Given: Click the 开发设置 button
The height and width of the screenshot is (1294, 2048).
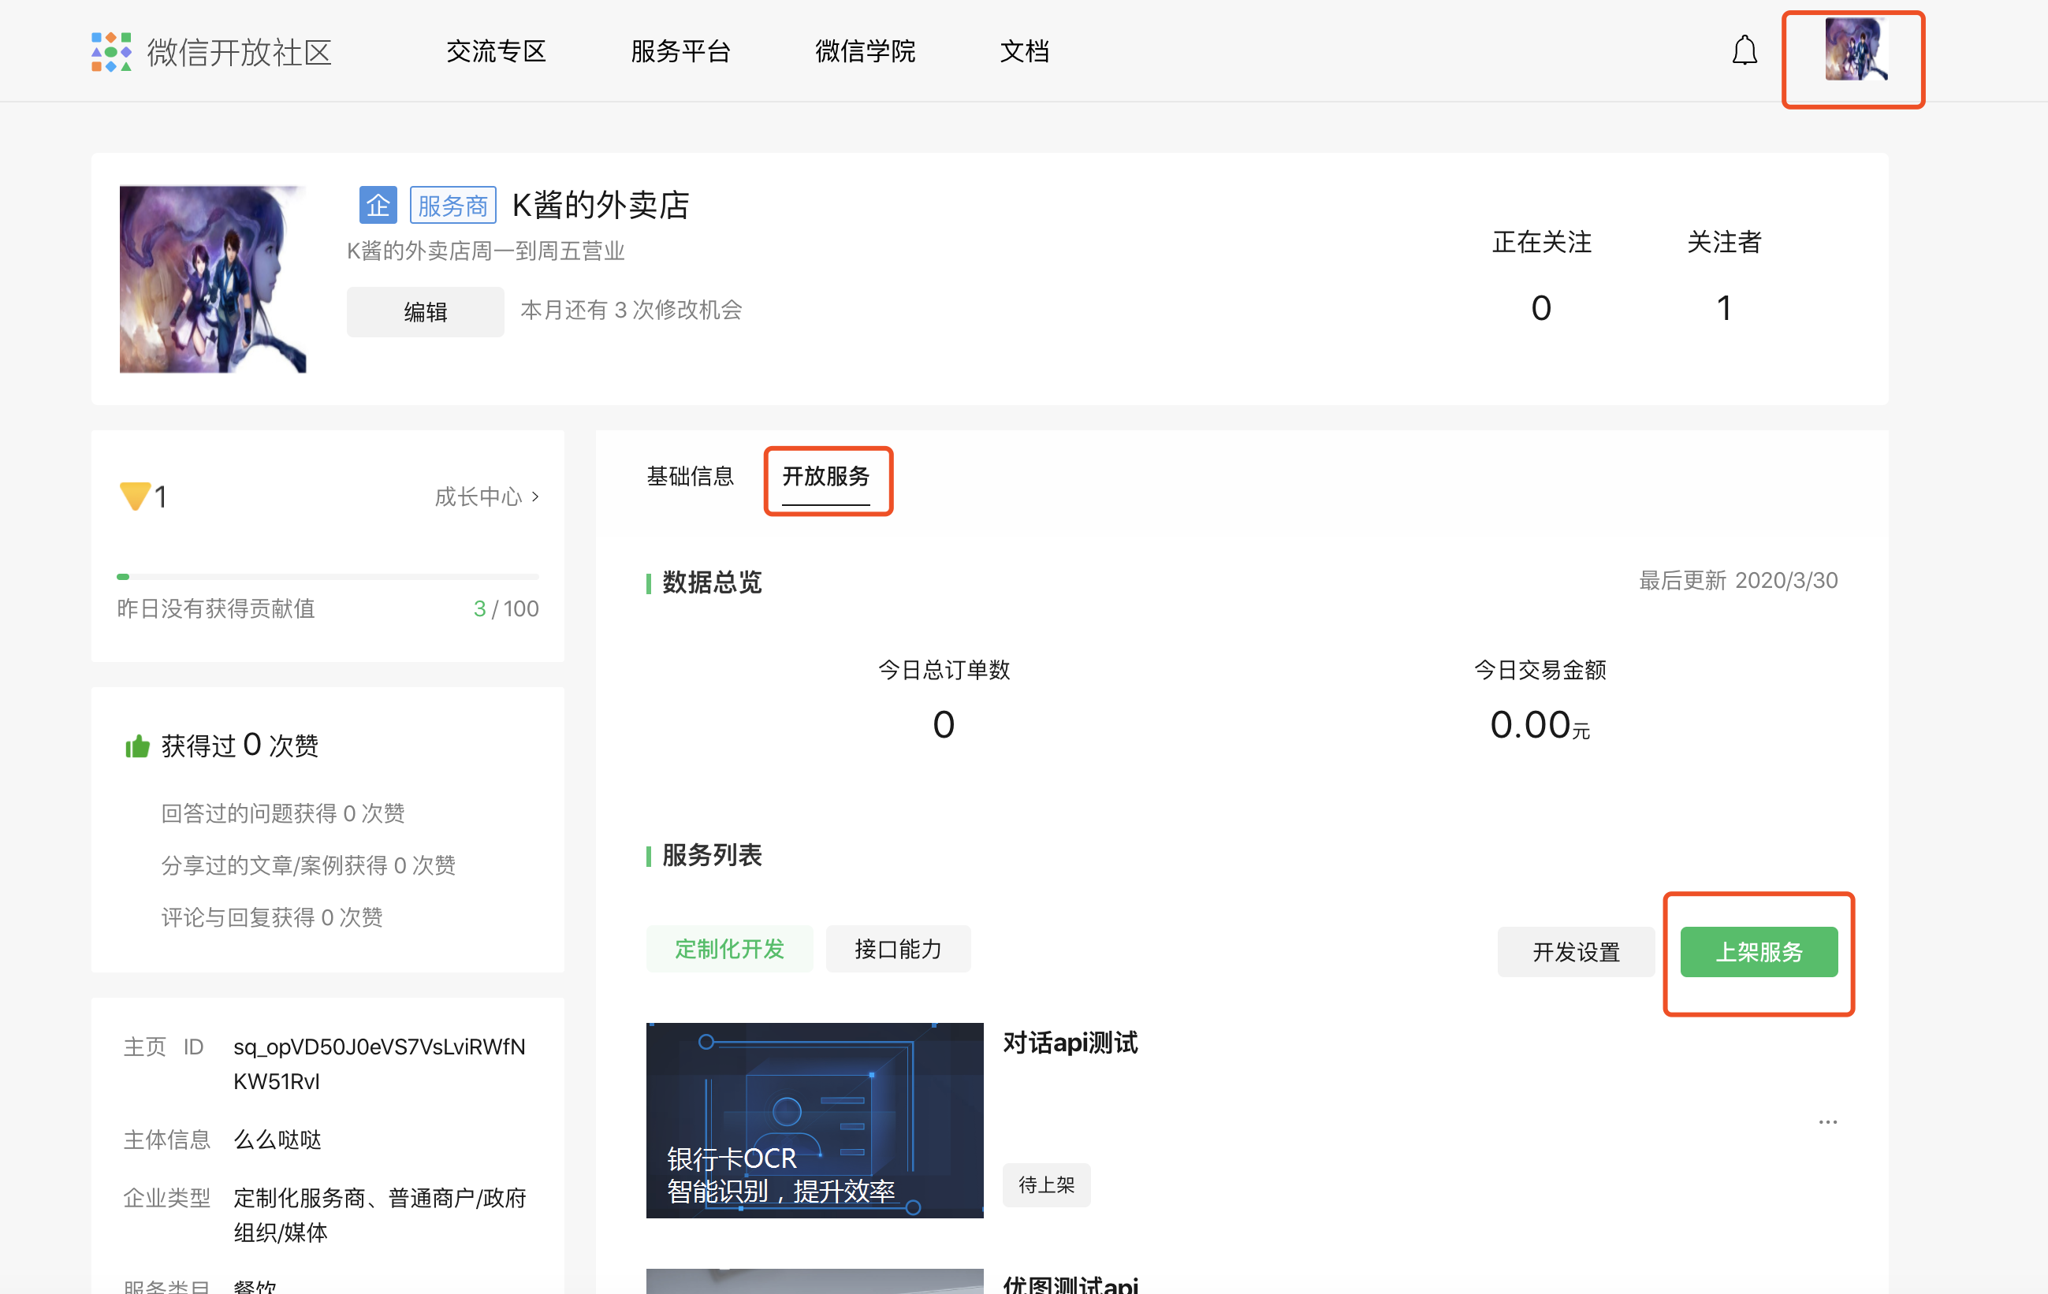Looking at the screenshot, I should point(1575,951).
